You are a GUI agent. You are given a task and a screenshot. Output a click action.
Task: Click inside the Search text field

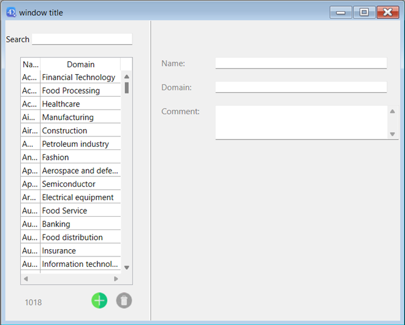[81, 39]
